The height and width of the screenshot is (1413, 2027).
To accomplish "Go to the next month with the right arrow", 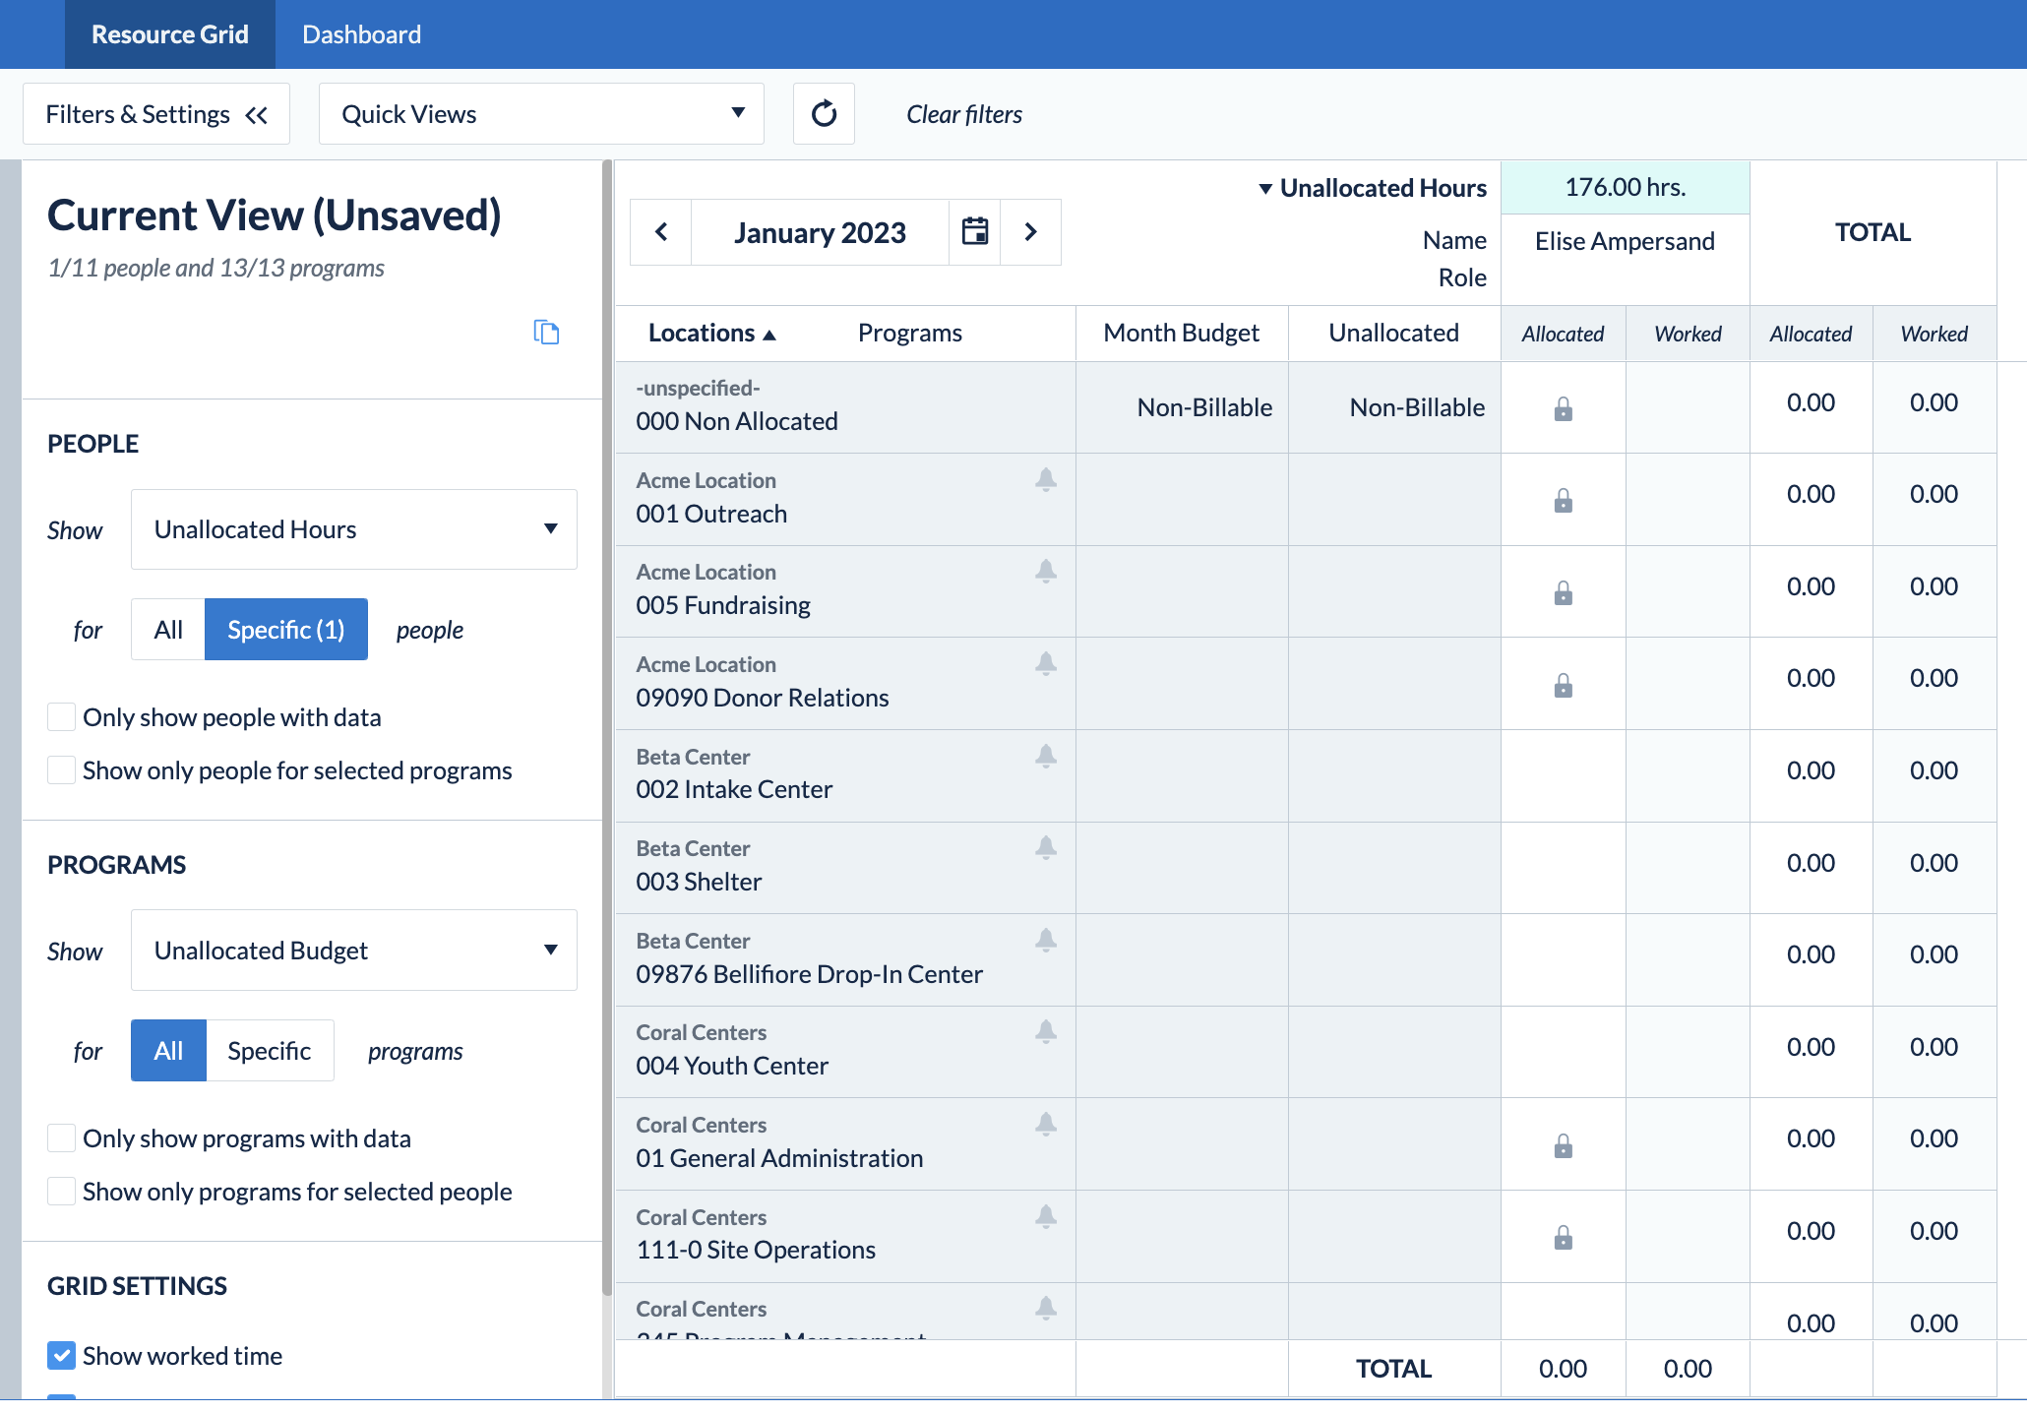I will (x=1030, y=232).
